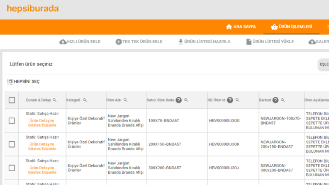Click search icon in Kategori column

[x=85, y=100]
